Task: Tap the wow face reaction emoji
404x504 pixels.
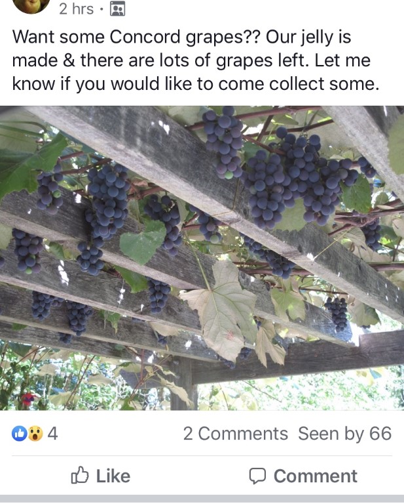Action: tap(34, 433)
